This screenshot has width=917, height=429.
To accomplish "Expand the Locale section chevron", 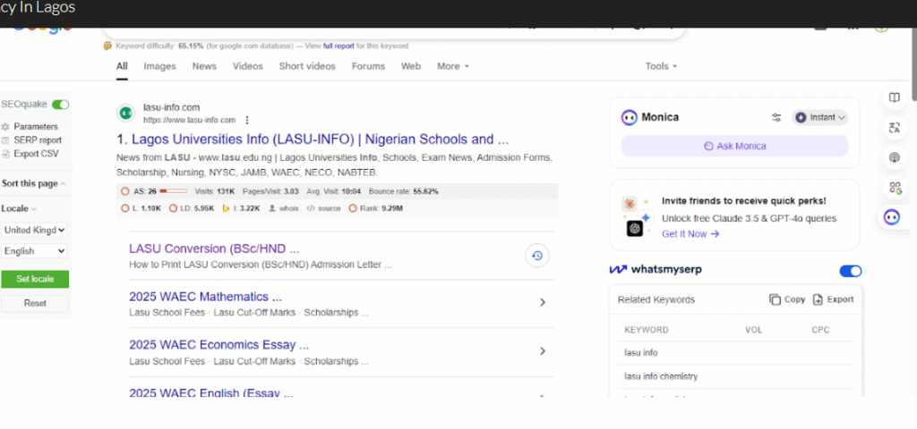I will (33, 209).
